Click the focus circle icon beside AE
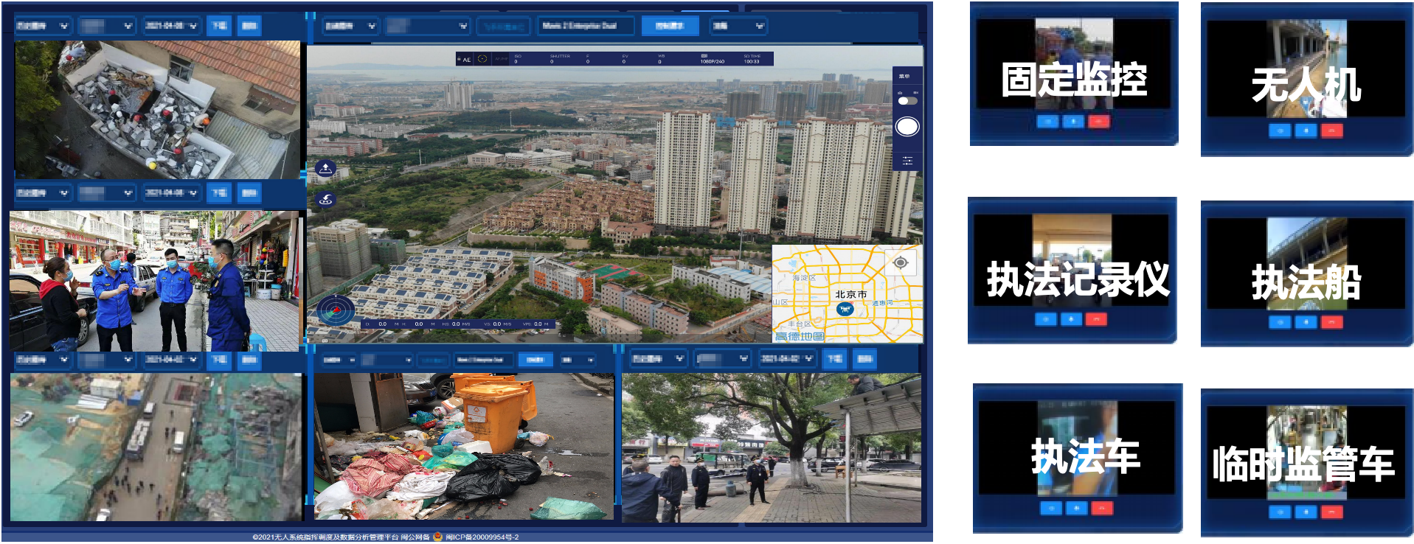 tap(482, 59)
